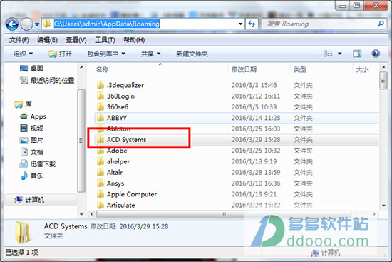
Task: Open the 音乐 library
Action: click(32, 176)
